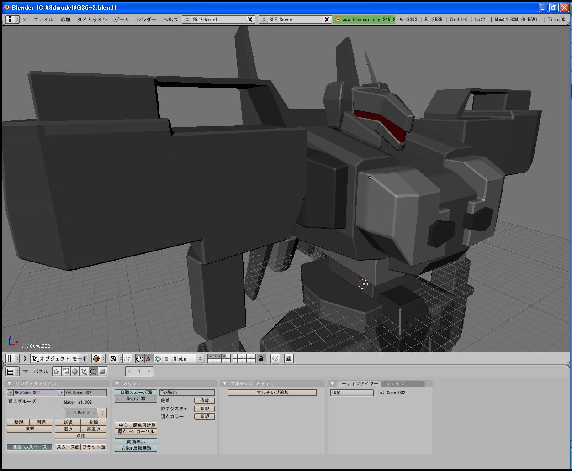Image resolution: width=572 pixels, height=471 pixels.
Task: Click the magnet snap icon in 3D header
Action: coord(275,359)
